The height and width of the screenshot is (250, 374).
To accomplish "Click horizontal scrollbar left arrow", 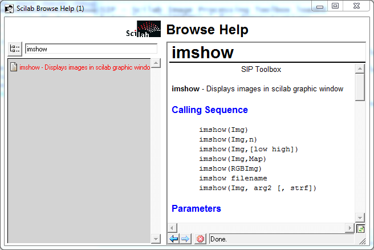I will pyautogui.click(x=172, y=228).
